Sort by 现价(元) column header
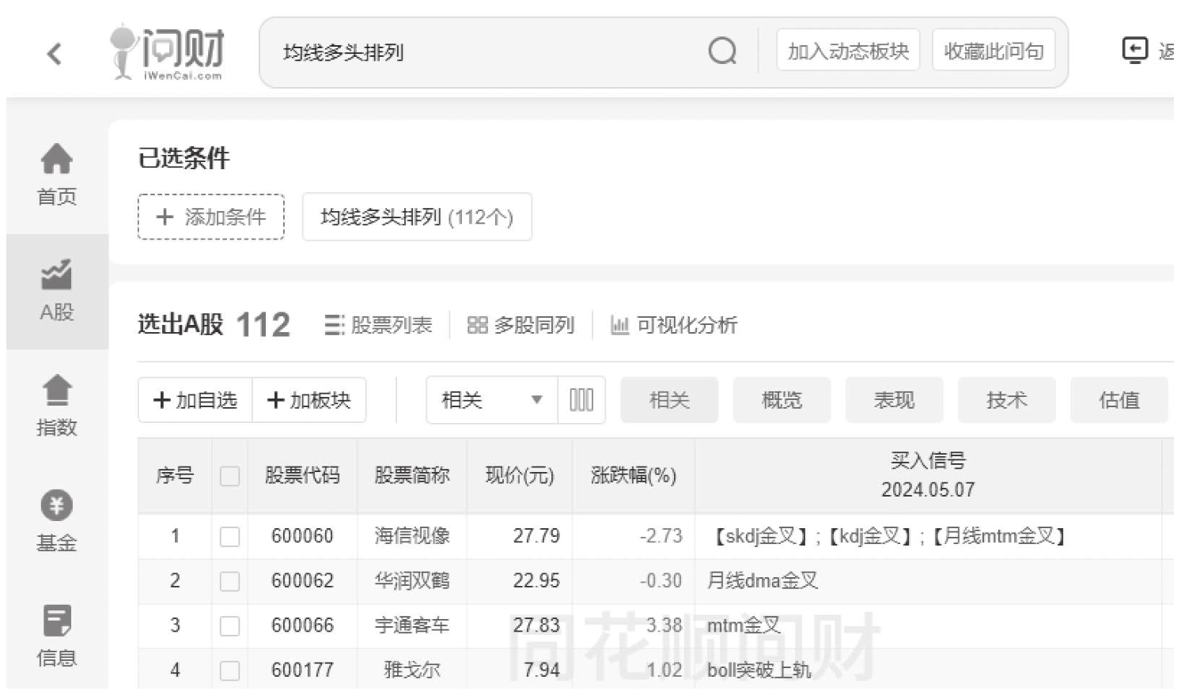Viewport: 1181px width, 695px height. click(520, 475)
